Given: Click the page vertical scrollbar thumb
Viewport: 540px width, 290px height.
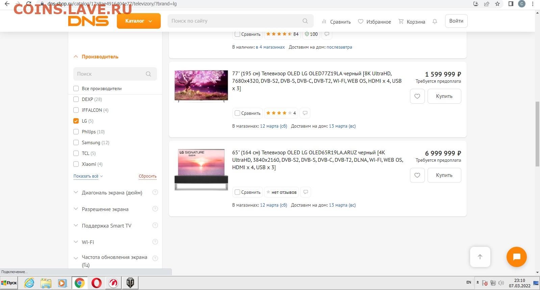Looking at the screenshot, I should [x=537, y=133].
